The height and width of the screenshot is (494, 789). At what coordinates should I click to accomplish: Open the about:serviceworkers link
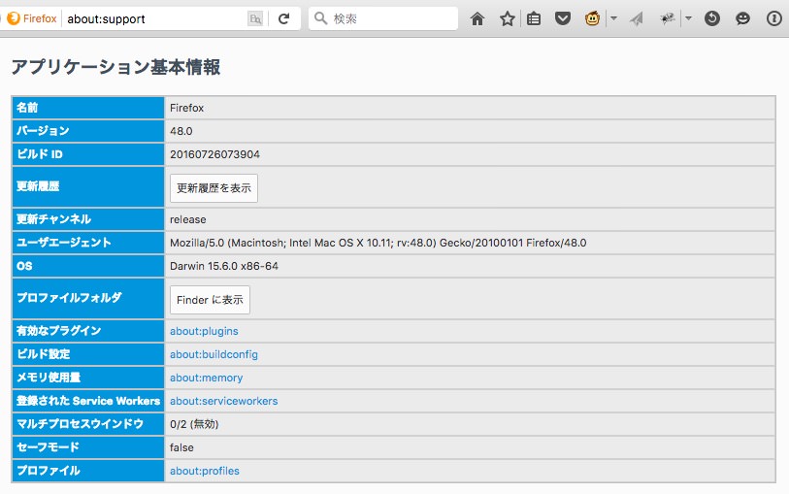[224, 401]
